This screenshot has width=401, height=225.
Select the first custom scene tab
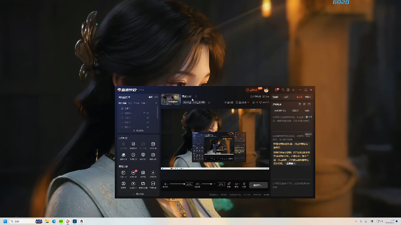point(122,103)
